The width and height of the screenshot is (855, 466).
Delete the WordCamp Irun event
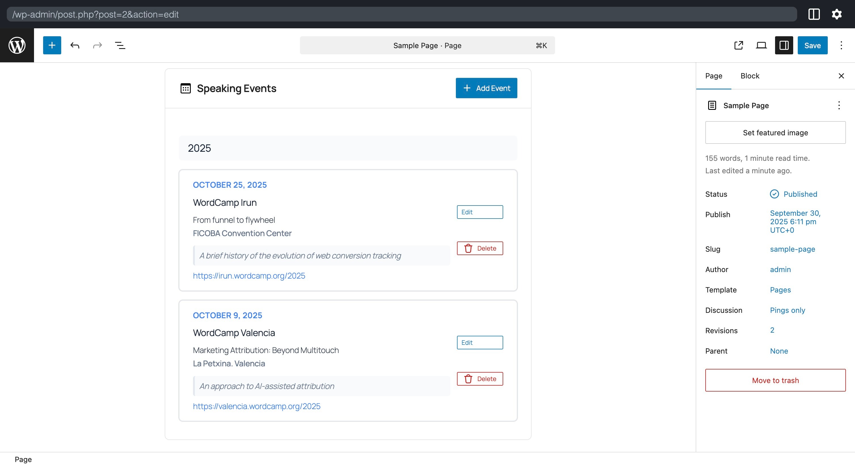480,248
